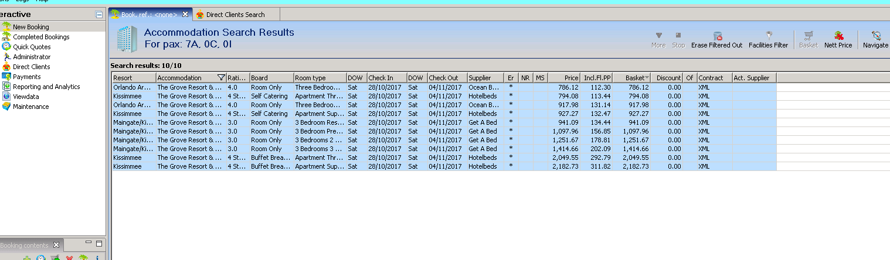Image resolution: width=890 pixels, height=260 pixels.
Task: Click the '3 Bedrooms 3 ...' room type cell
Action: [x=320, y=149]
